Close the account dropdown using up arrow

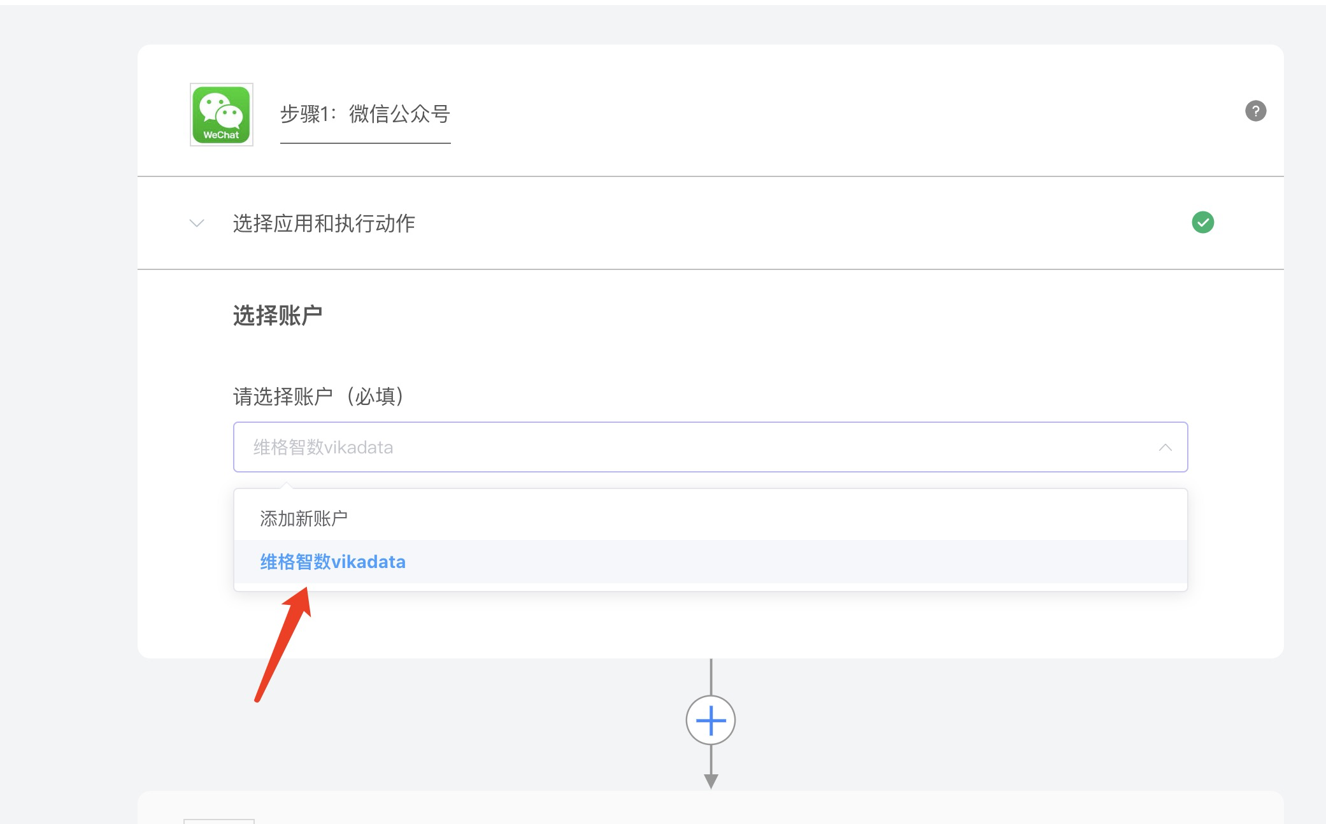(x=1165, y=448)
